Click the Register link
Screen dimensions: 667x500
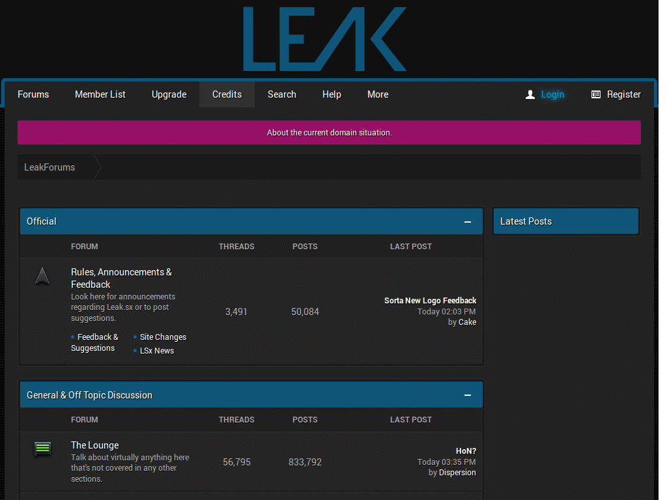tap(623, 94)
